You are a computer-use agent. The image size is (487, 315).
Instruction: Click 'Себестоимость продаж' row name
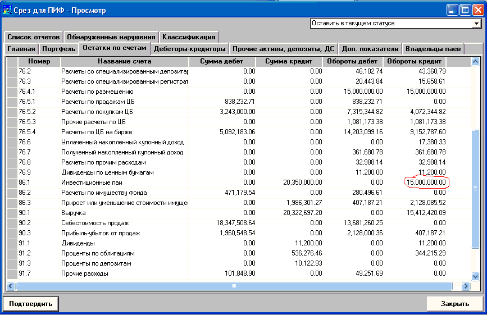pos(95,223)
